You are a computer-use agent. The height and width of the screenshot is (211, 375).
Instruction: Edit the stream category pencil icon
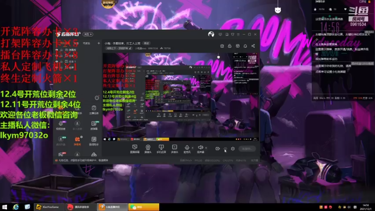(x=130, y=48)
